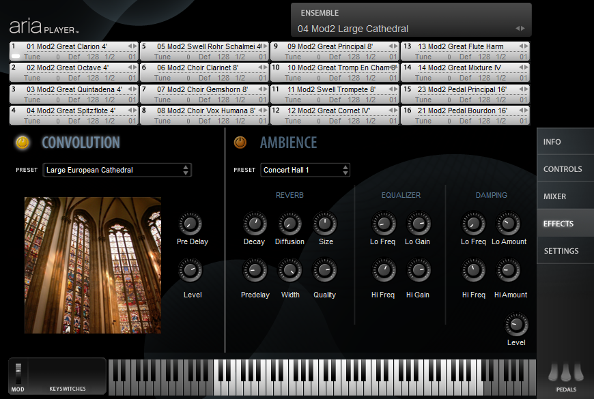Toggle the Convolution power button
Image resolution: width=594 pixels, height=399 pixels.
point(23,143)
